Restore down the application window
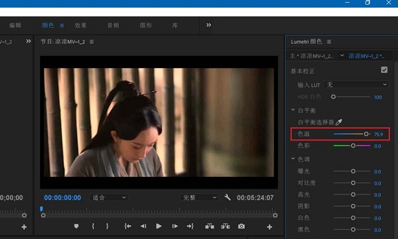 (x=367, y=3)
